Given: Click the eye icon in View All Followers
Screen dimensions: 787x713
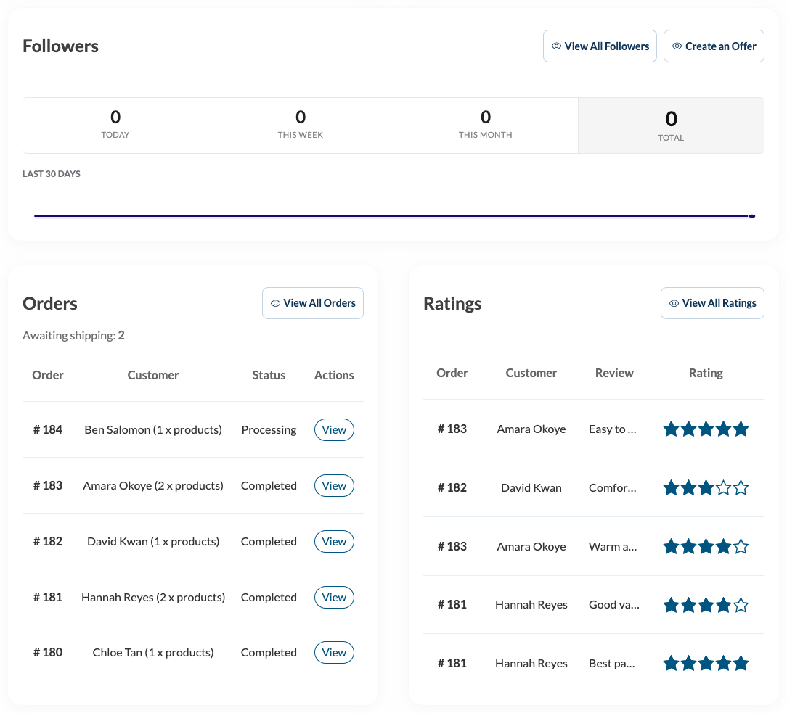Looking at the screenshot, I should (556, 46).
